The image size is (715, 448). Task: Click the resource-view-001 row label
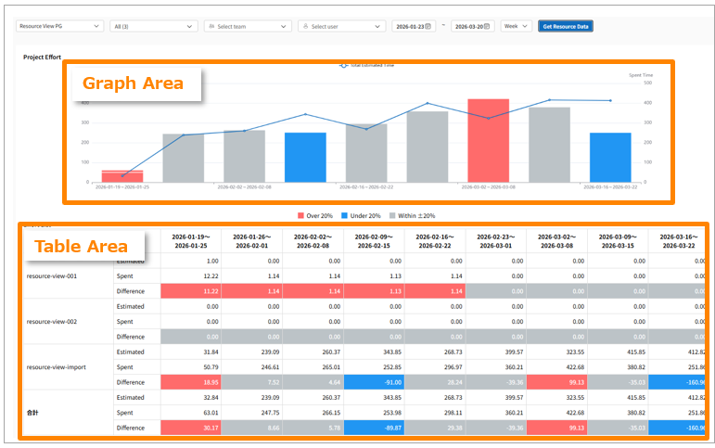click(50, 275)
